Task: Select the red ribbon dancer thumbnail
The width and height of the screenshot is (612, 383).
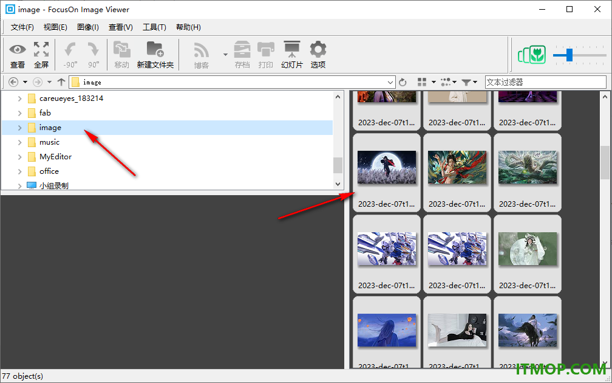Action: click(457, 167)
